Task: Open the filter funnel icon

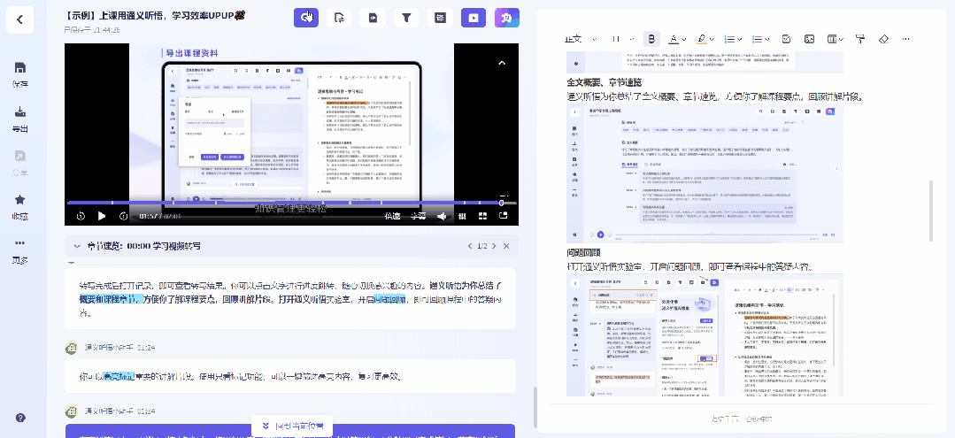Action: coord(406,18)
